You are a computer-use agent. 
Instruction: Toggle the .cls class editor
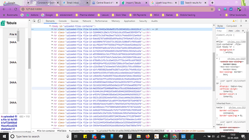pos(237,31)
